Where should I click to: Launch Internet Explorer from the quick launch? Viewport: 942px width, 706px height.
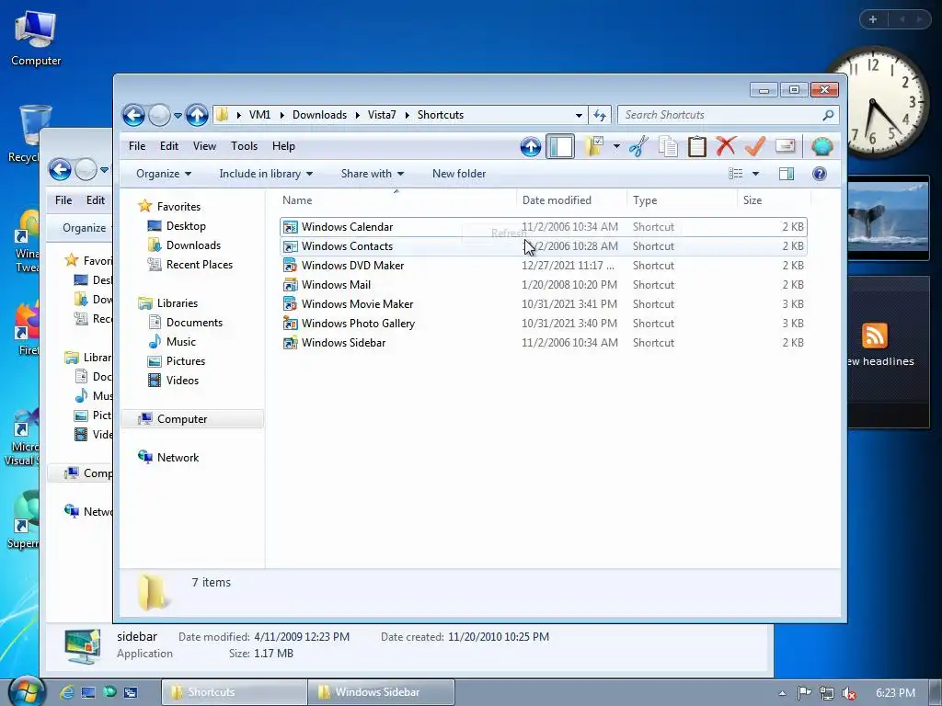(x=66, y=692)
